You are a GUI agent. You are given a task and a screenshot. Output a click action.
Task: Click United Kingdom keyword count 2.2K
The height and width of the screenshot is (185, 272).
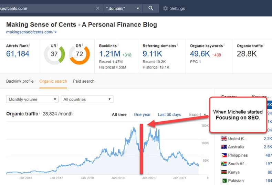(268, 138)
